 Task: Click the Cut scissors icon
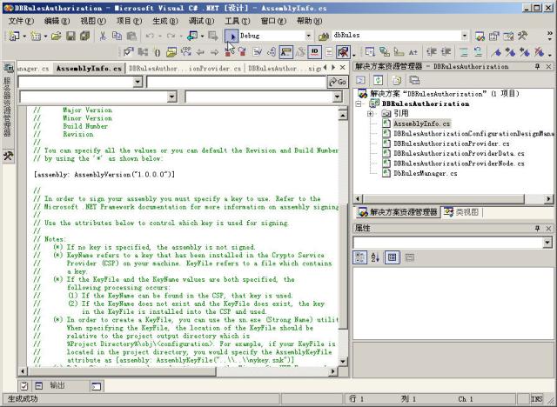click(103, 36)
